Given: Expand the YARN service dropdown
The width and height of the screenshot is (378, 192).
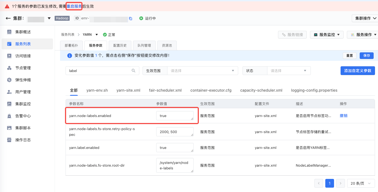Looking at the screenshot, I should pos(97,35).
